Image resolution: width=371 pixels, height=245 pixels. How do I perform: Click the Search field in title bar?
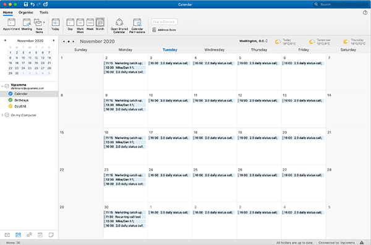tap(341, 4)
